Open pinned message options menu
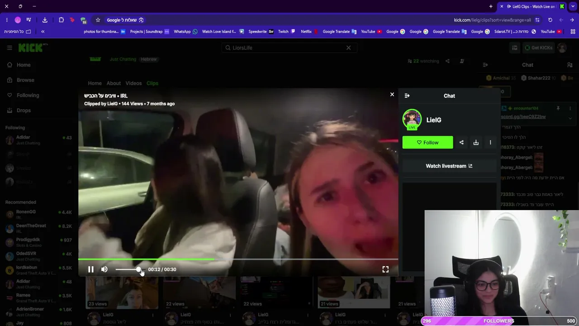579x326 pixels. click(x=570, y=109)
